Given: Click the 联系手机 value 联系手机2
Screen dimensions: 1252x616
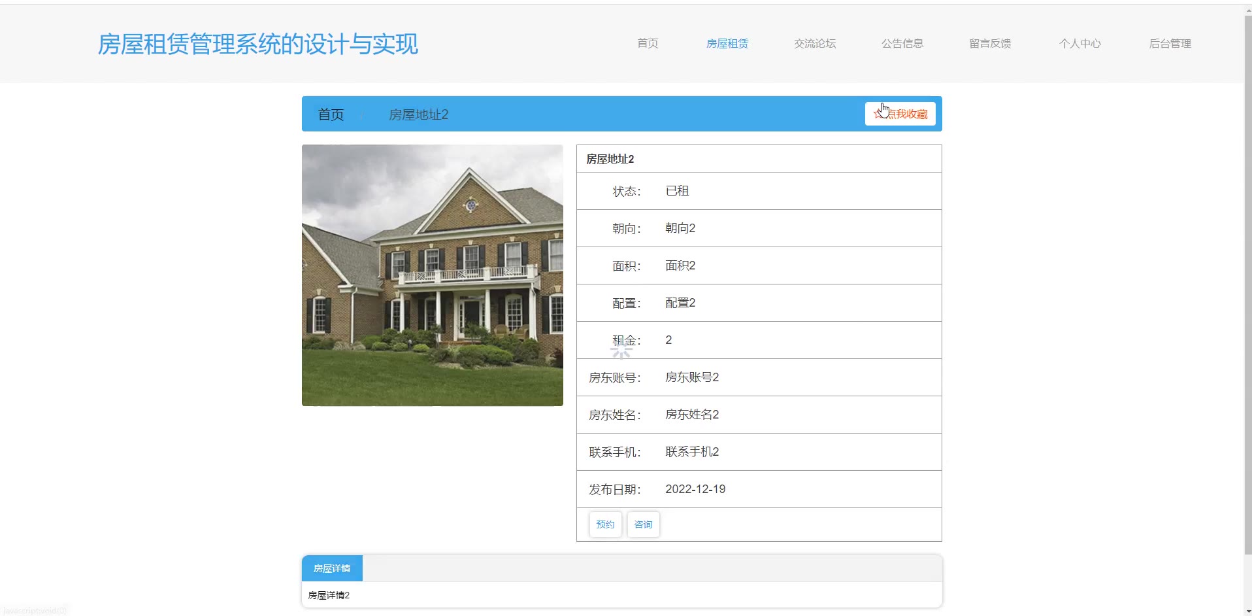Looking at the screenshot, I should [692, 452].
